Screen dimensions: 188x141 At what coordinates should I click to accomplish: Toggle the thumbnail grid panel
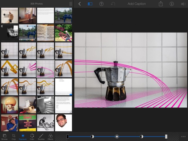click(90, 4)
